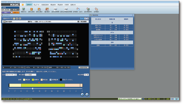
Task: Click the calendar icon beside the date field
Action: tap(16, 75)
